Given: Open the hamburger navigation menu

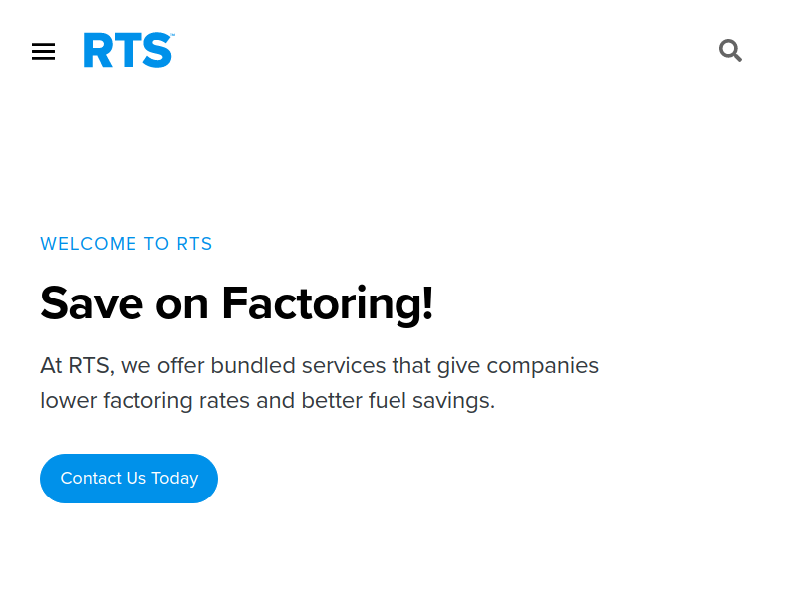Looking at the screenshot, I should tap(43, 52).
